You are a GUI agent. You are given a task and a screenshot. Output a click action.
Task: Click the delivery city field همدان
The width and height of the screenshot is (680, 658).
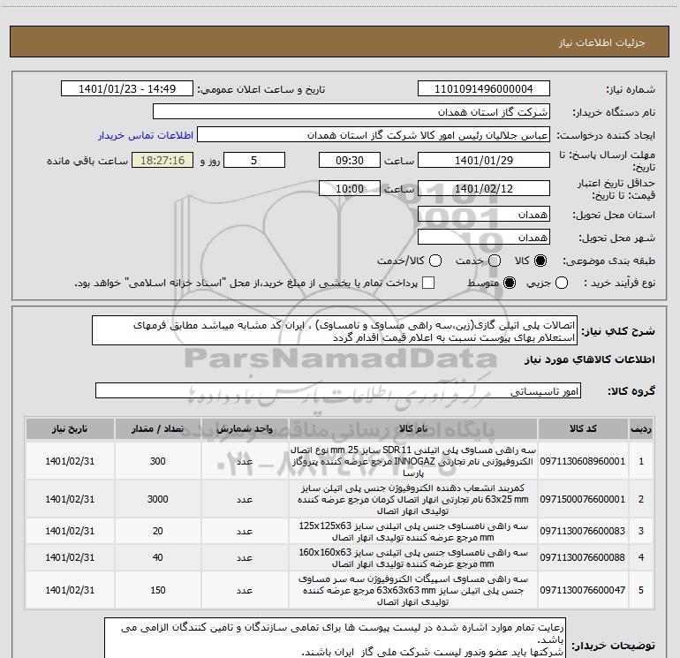[484, 238]
